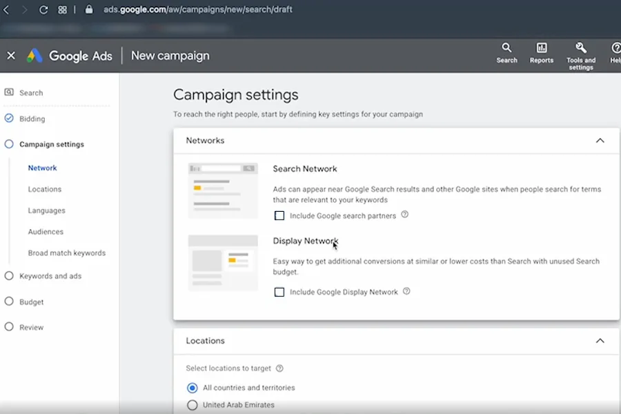This screenshot has width=621, height=414.
Task: Open help for Google search partners
Action: pyautogui.click(x=404, y=215)
